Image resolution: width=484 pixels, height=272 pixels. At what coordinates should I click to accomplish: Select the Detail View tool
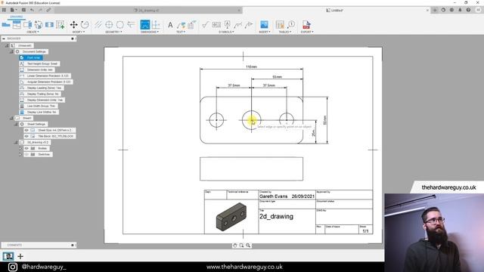pyautogui.click(x=39, y=25)
